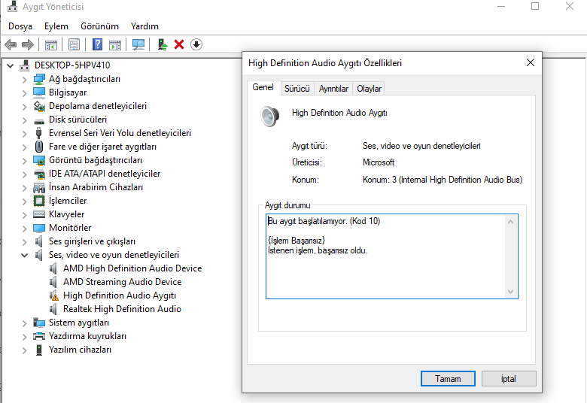Open the Dosya menu
The width and height of the screenshot is (587, 403).
click(20, 26)
